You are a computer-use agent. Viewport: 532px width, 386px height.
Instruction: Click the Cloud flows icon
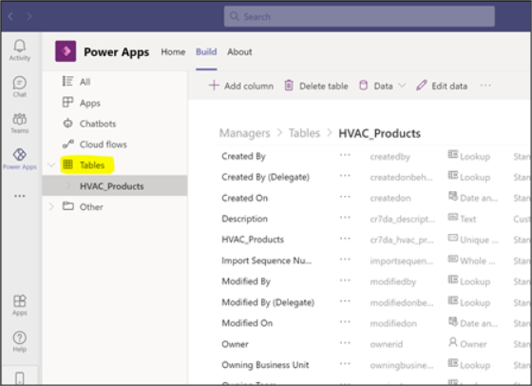[67, 144]
